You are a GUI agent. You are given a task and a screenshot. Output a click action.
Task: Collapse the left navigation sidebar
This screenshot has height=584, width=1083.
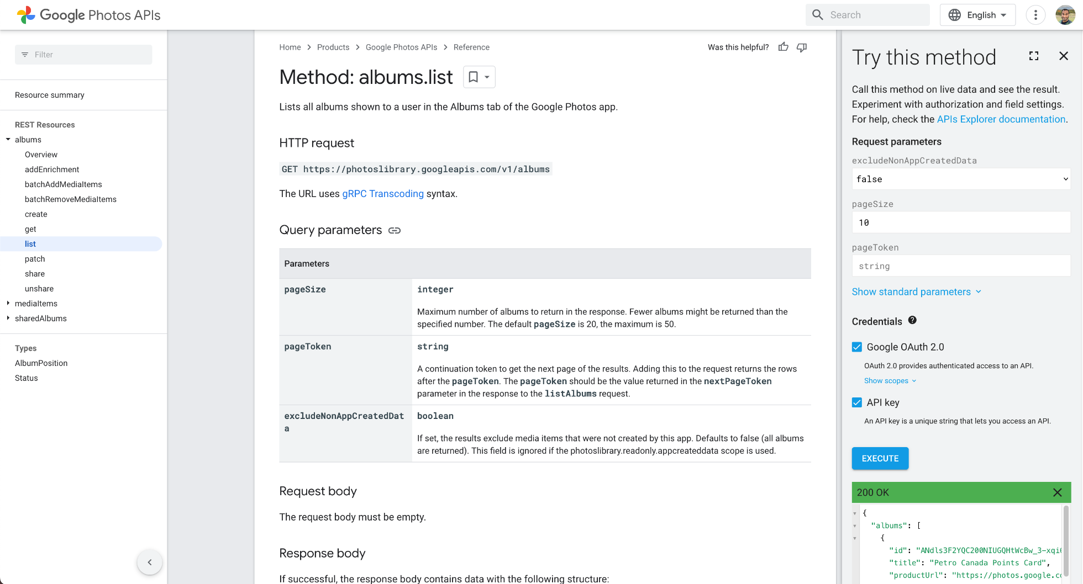click(x=149, y=562)
